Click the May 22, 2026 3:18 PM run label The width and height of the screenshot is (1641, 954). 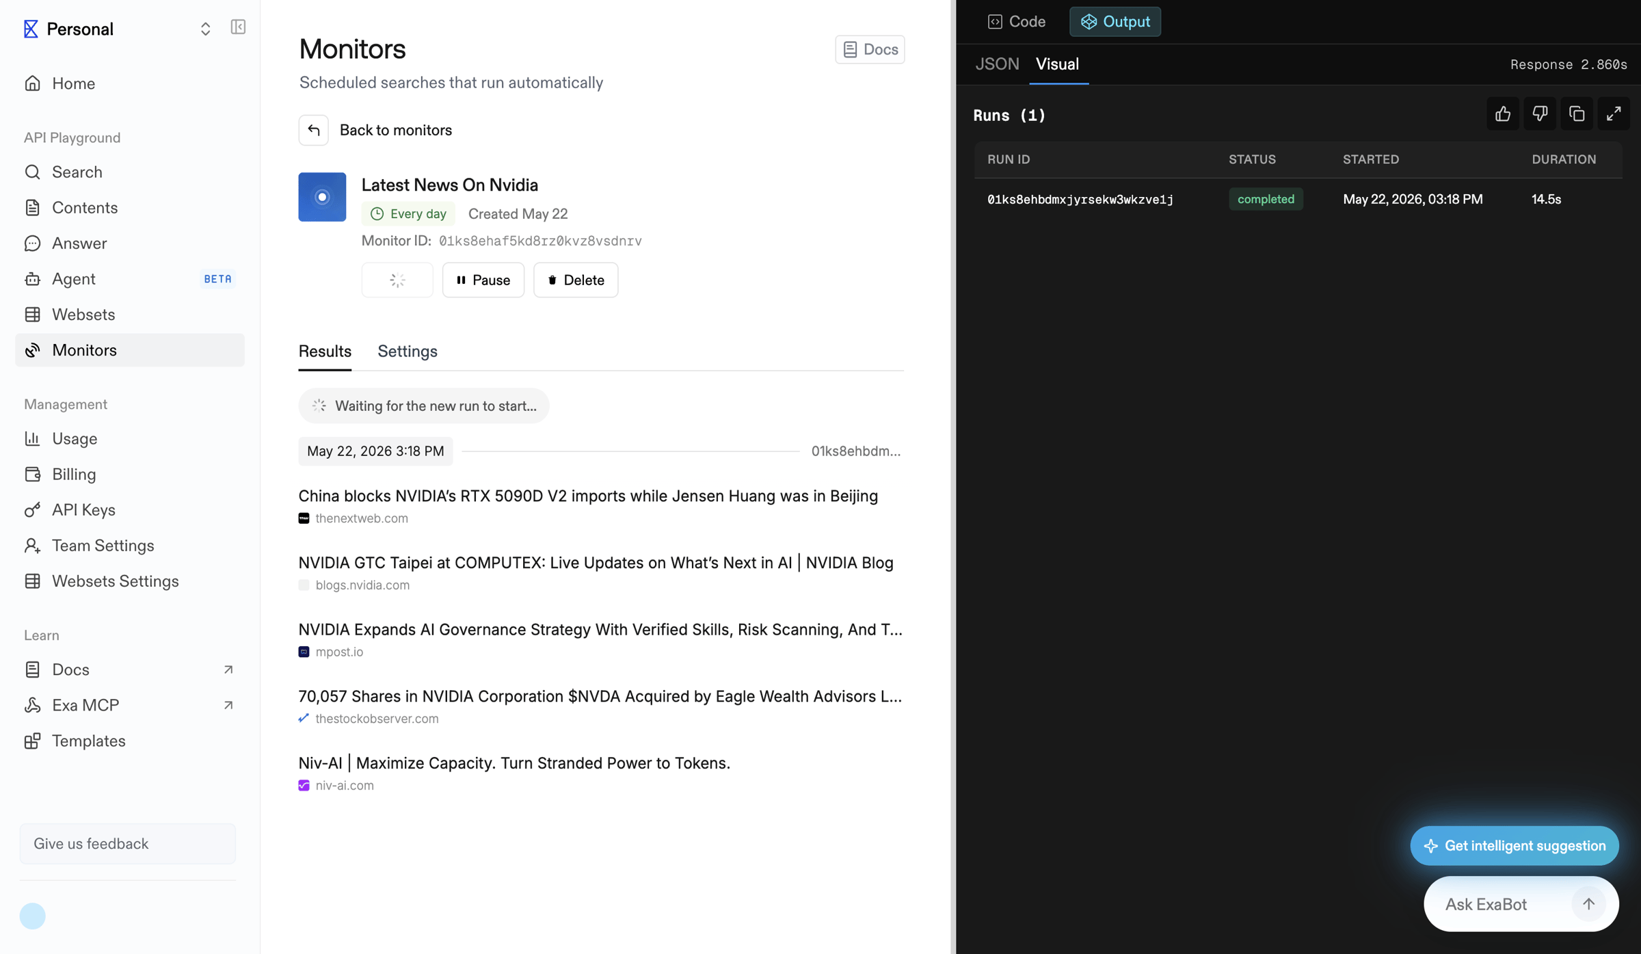coord(375,451)
